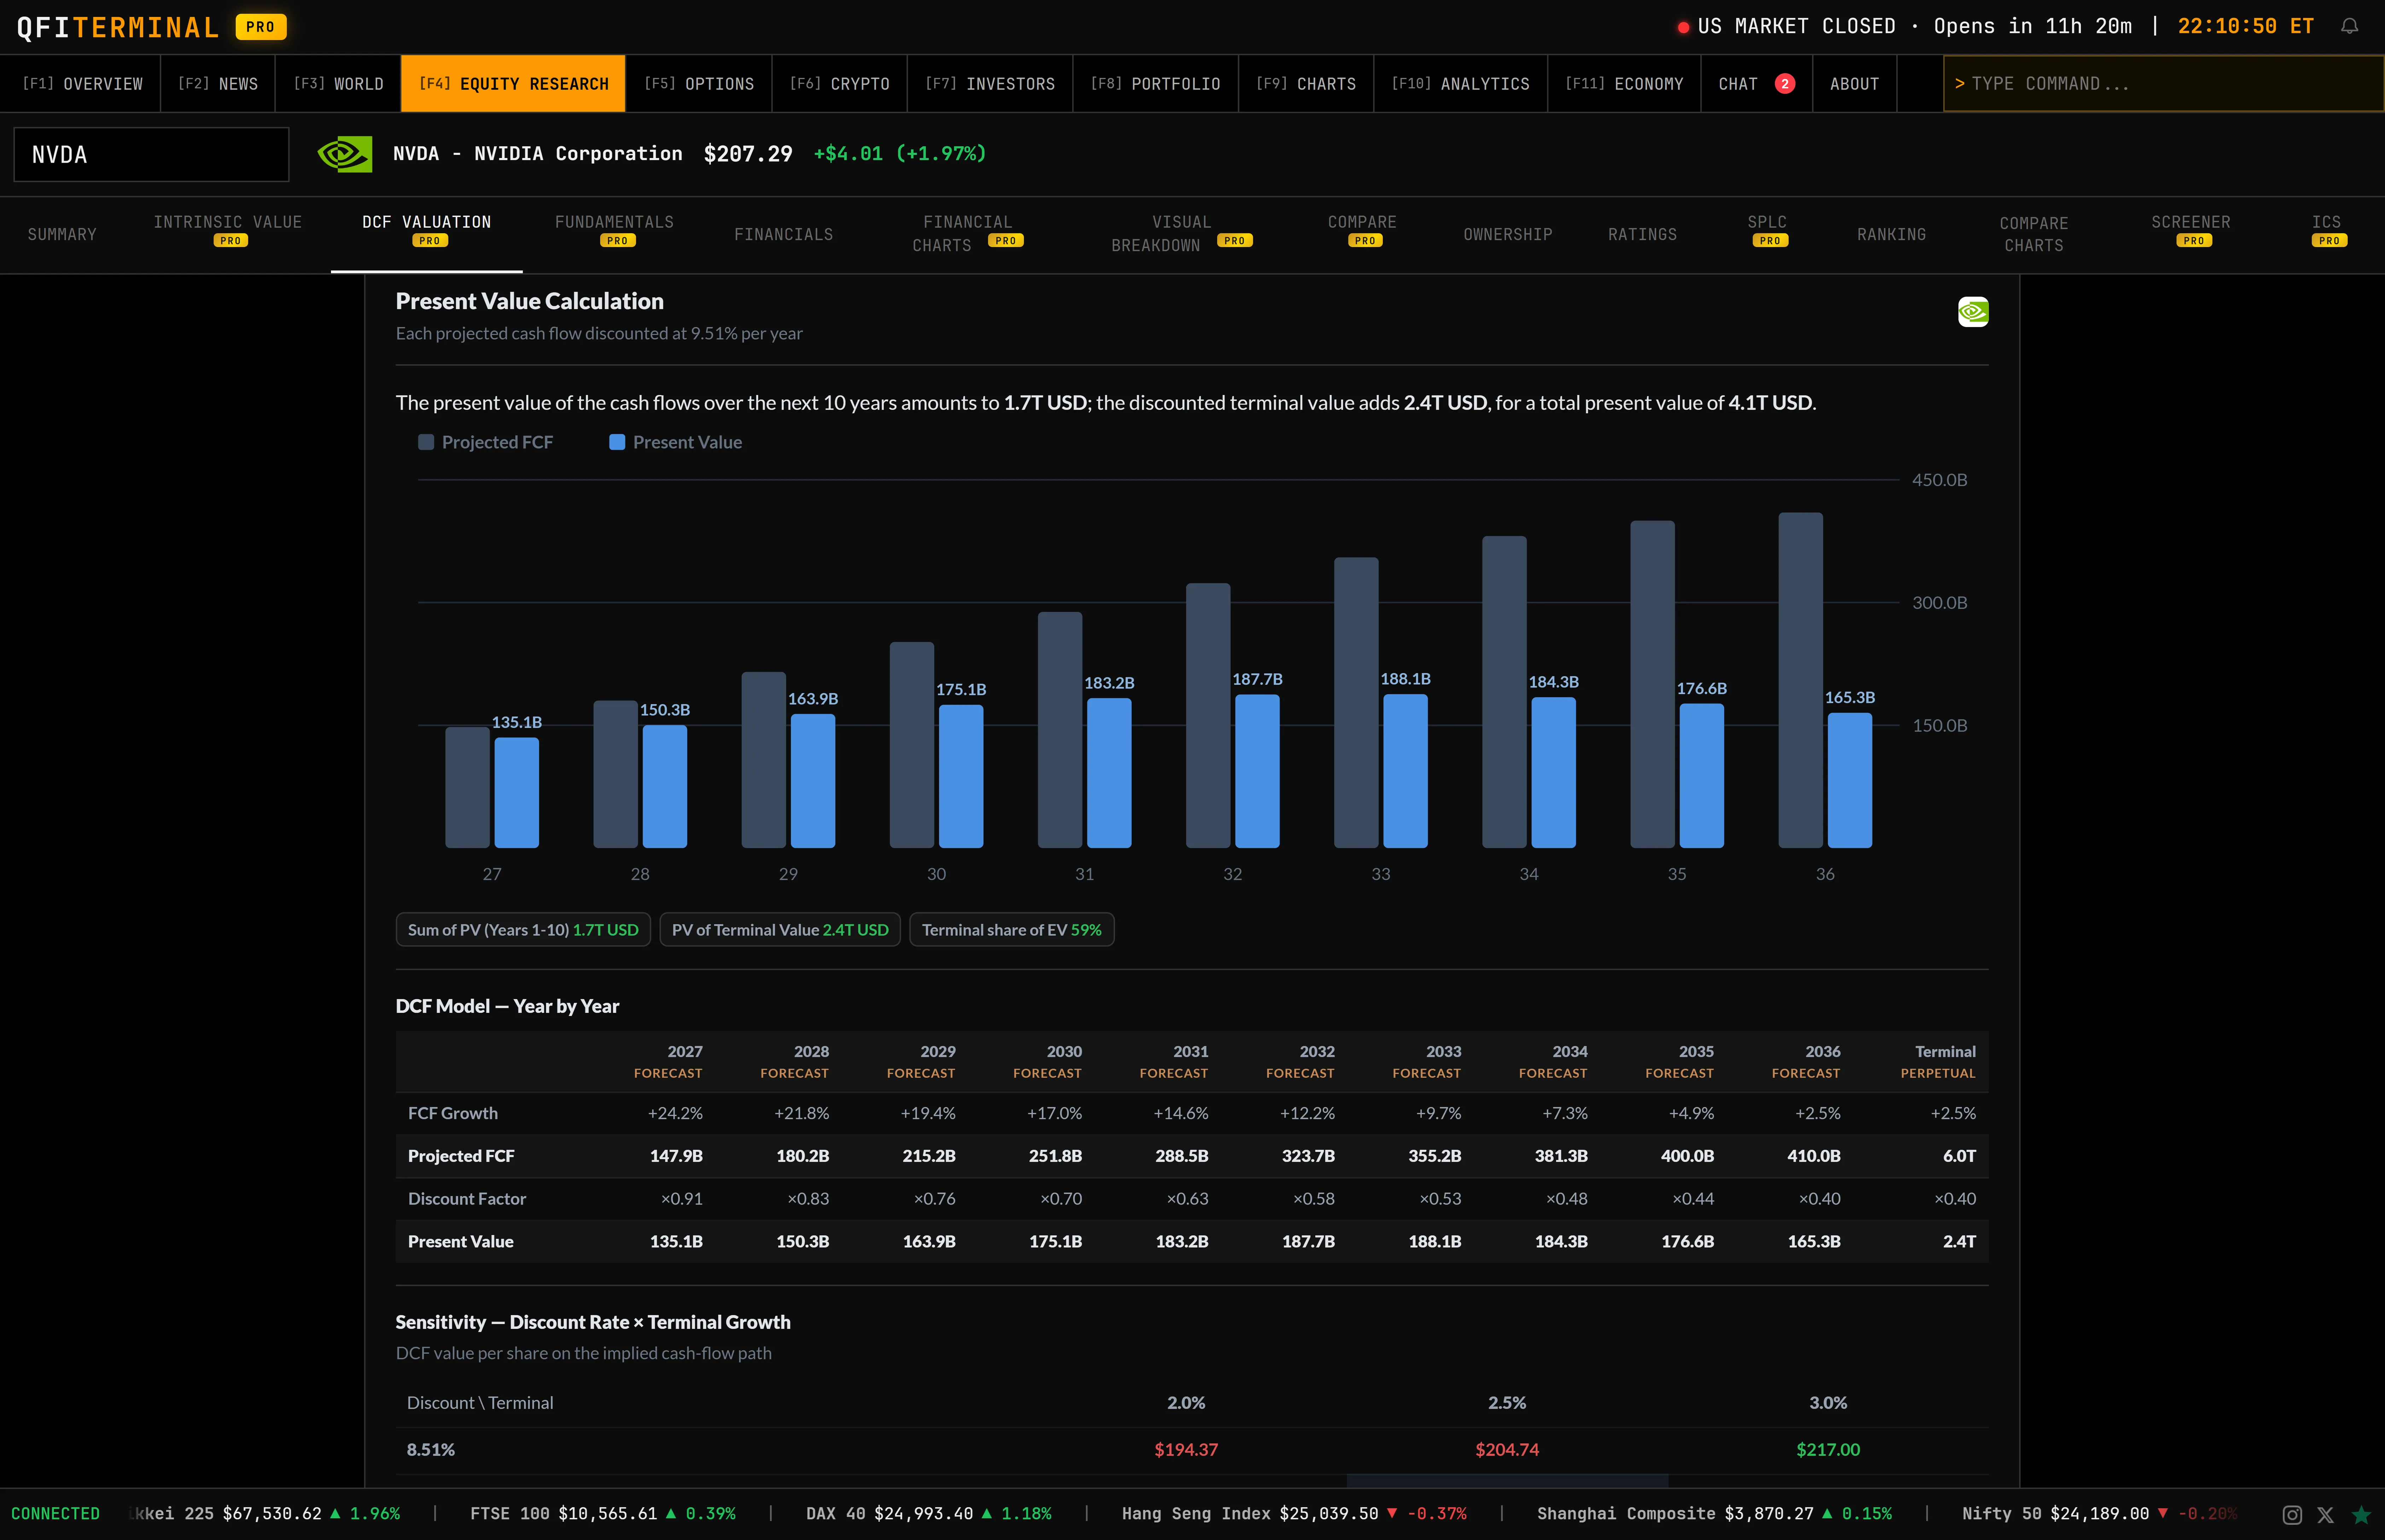2385x1540 pixels.
Task: Switch to the F2 News tab
Action: pos(218,84)
